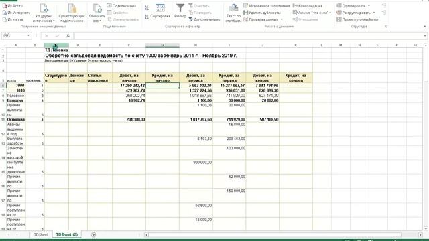429x241 pixels.
Task: Click hide detail icon in Структура group
Action: 384,13
